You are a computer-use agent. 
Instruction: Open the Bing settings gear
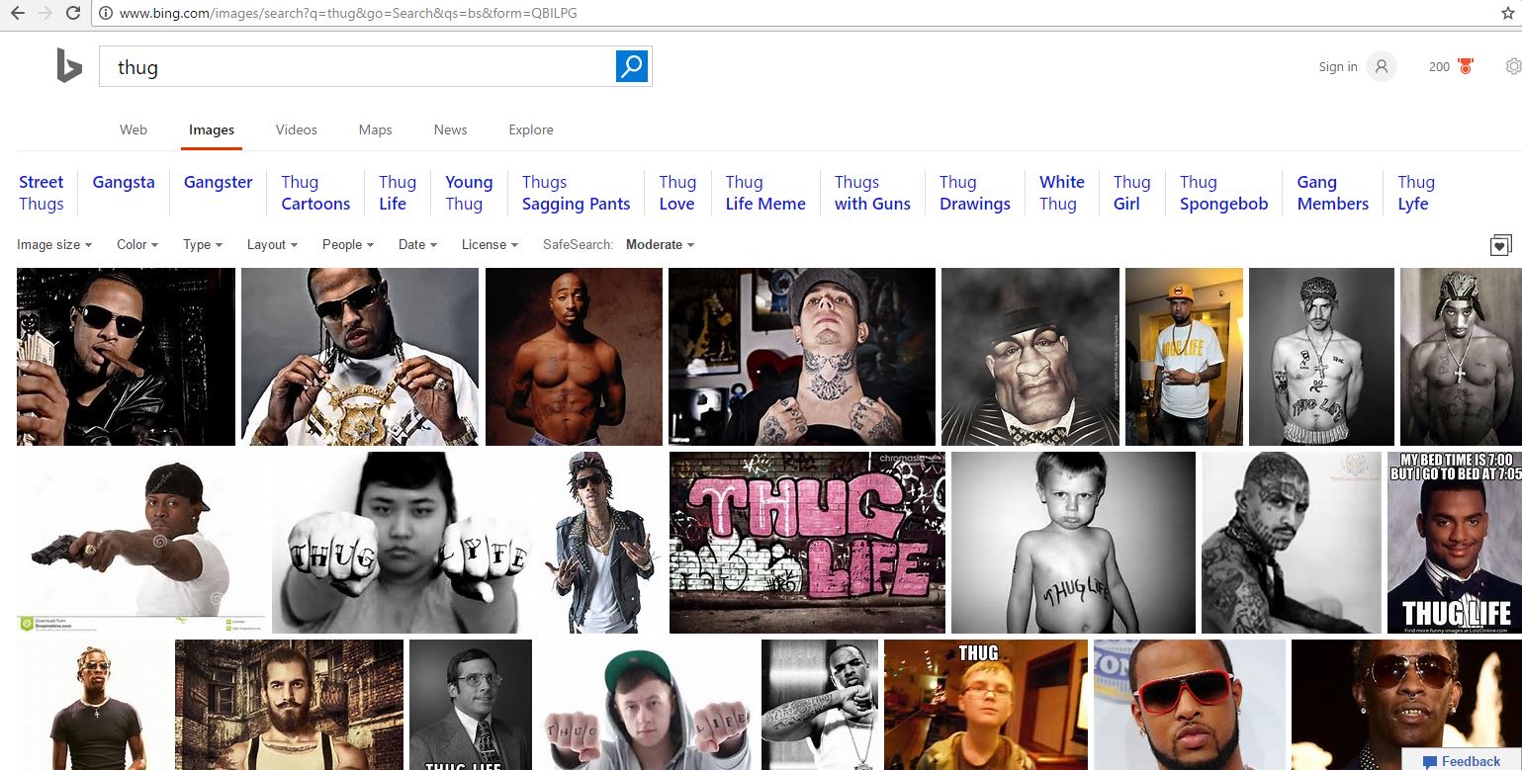[x=1513, y=65]
